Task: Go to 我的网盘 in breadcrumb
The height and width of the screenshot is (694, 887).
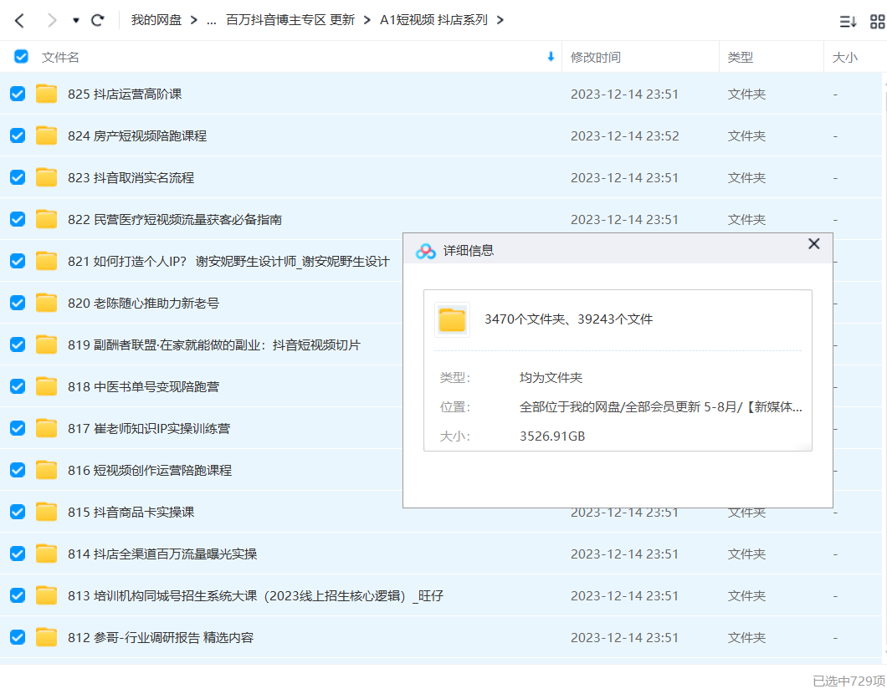Action: coord(156,20)
